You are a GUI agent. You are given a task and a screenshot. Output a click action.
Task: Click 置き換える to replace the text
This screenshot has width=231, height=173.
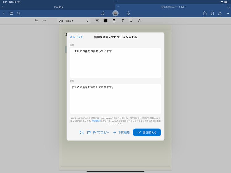pos(147,132)
